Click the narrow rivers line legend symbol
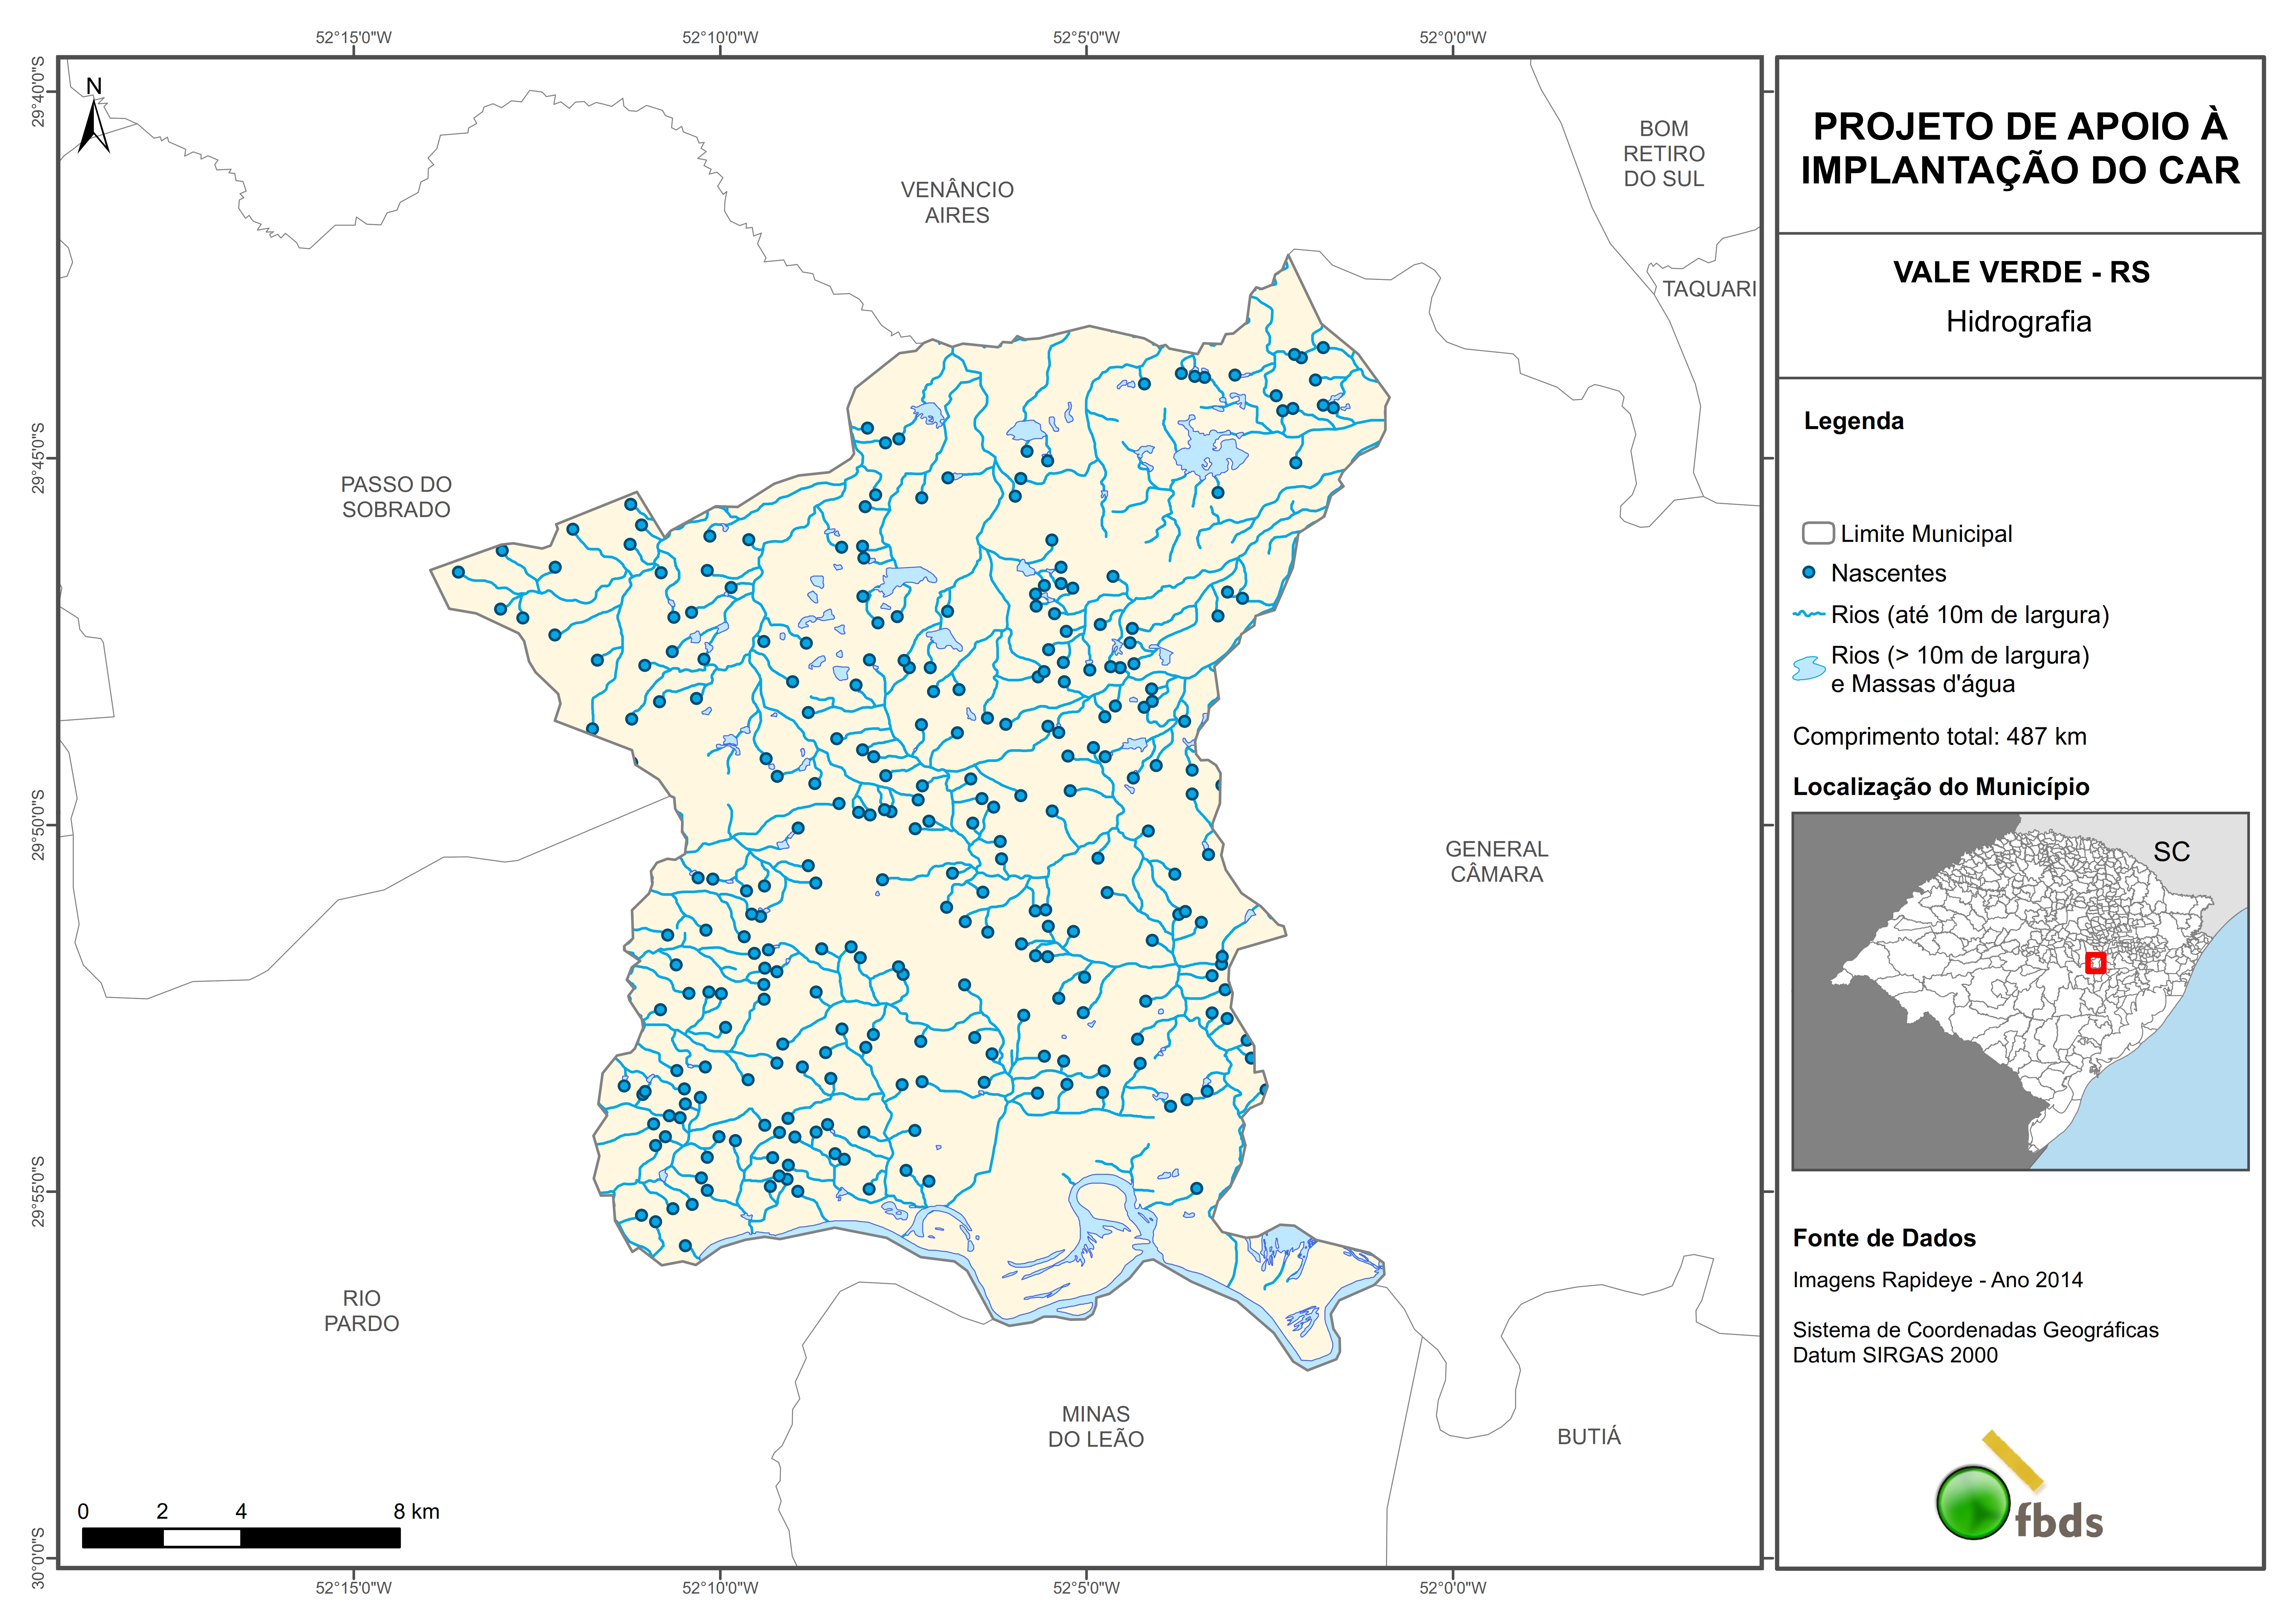The width and height of the screenshot is (2295, 1624). tap(1809, 614)
